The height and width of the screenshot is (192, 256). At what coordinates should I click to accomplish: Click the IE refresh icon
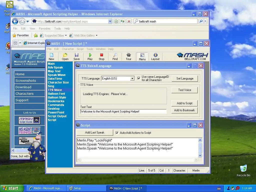coord(122,21)
